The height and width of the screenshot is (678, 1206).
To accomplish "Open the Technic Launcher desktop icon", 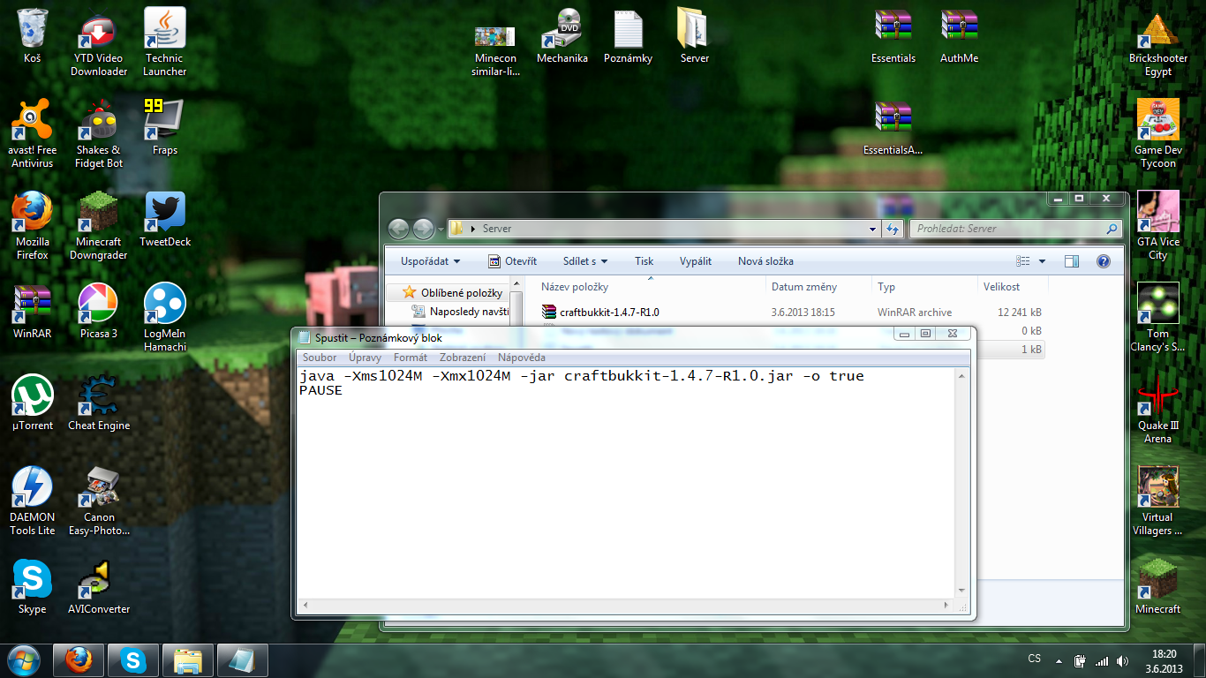I will pyautogui.click(x=164, y=31).
